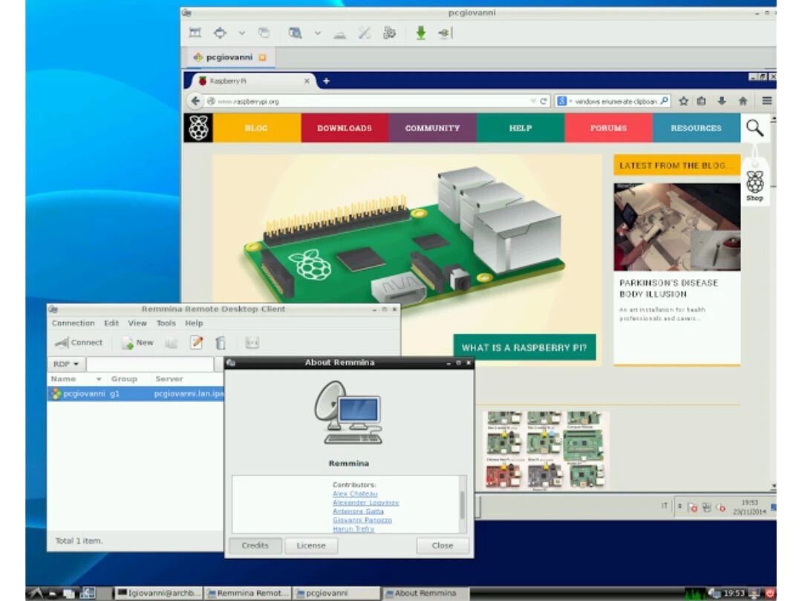Toggle scaled mode magnifier icon in pcgiovanni toolbar
802x601 pixels.
pyautogui.click(x=295, y=33)
